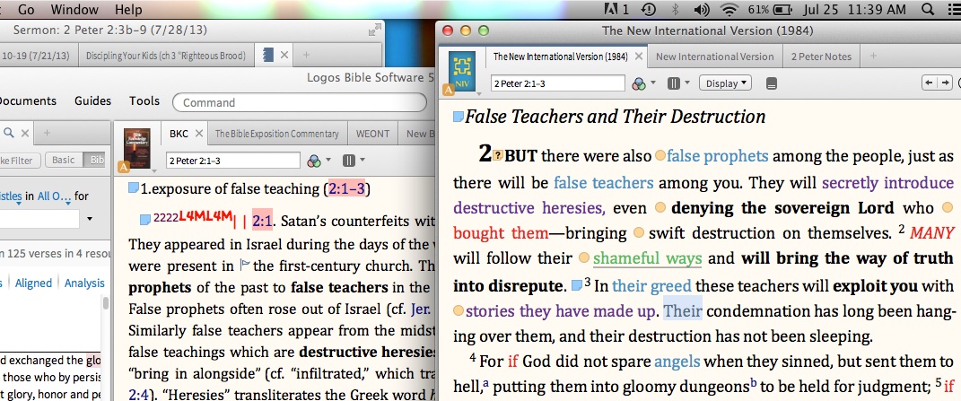Image resolution: width=961 pixels, height=401 pixels.
Task: Open note icon before verse 3
Action: tap(577, 285)
